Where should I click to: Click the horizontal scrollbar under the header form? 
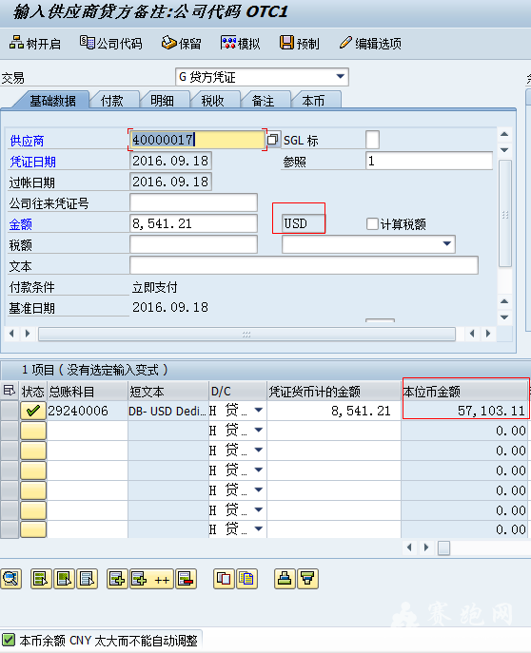(x=246, y=334)
